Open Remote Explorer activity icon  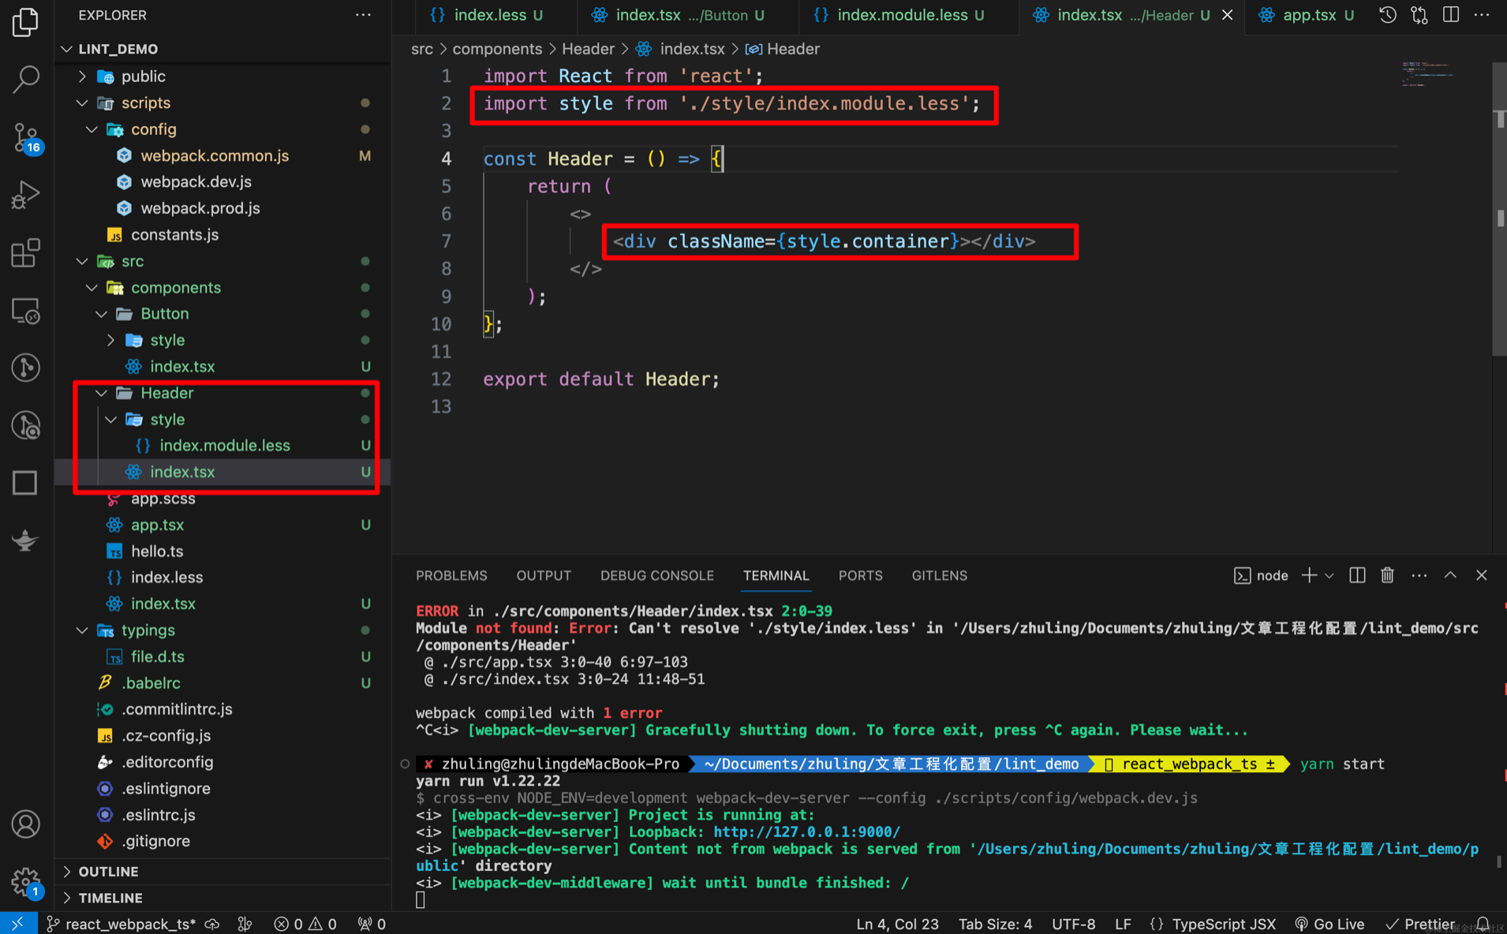pos(25,311)
